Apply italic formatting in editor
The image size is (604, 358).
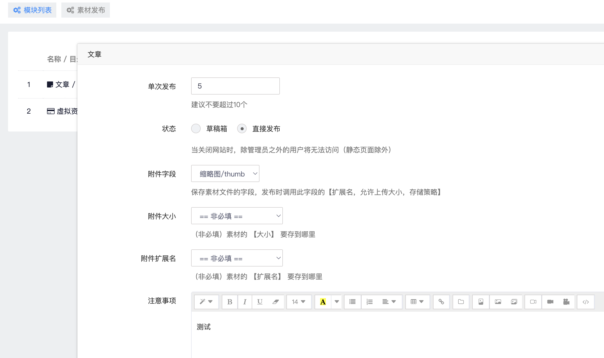click(x=245, y=302)
